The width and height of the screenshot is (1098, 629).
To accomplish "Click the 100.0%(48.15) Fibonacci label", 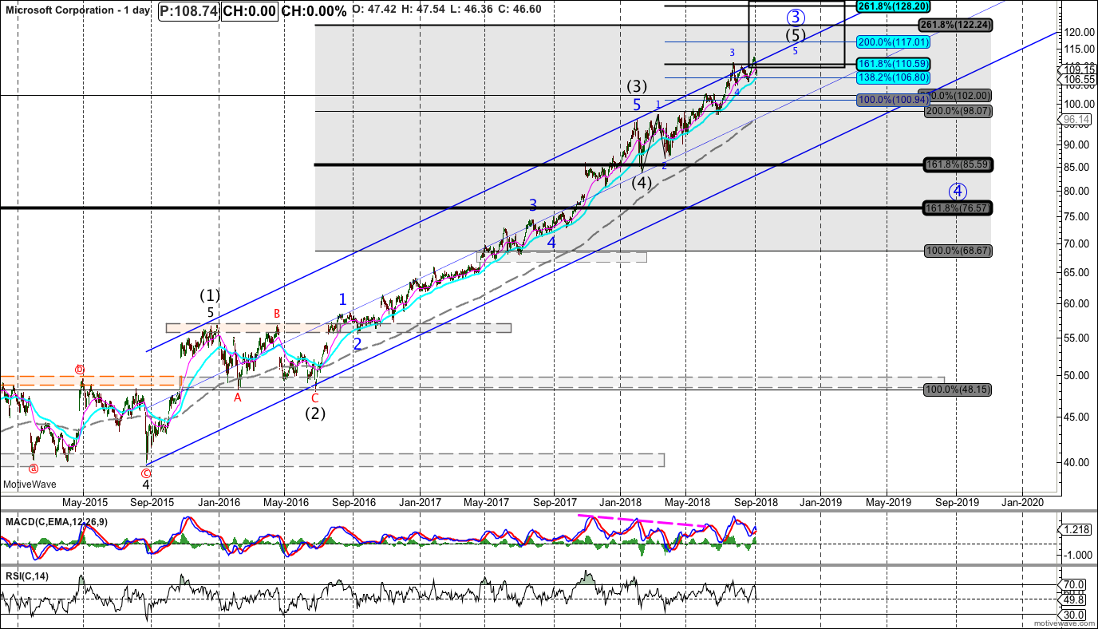I will pos(958,390).
